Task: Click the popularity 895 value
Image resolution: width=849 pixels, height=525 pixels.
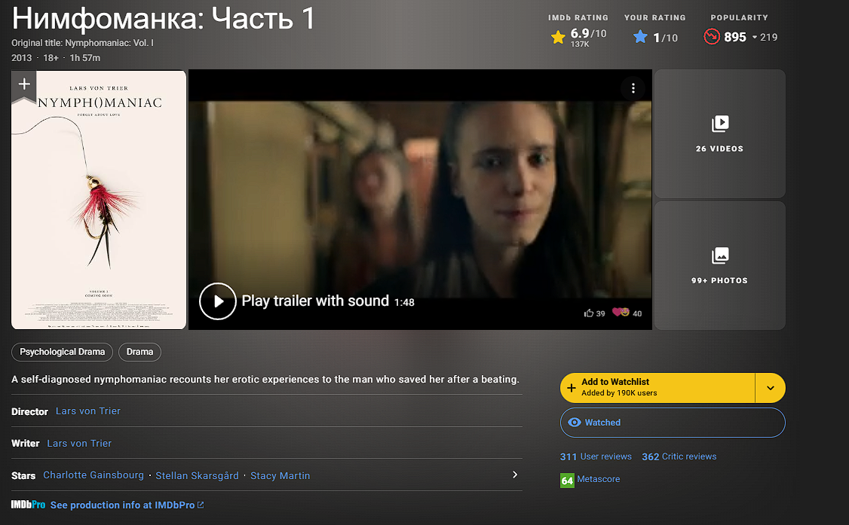Action: click(734, 38)
